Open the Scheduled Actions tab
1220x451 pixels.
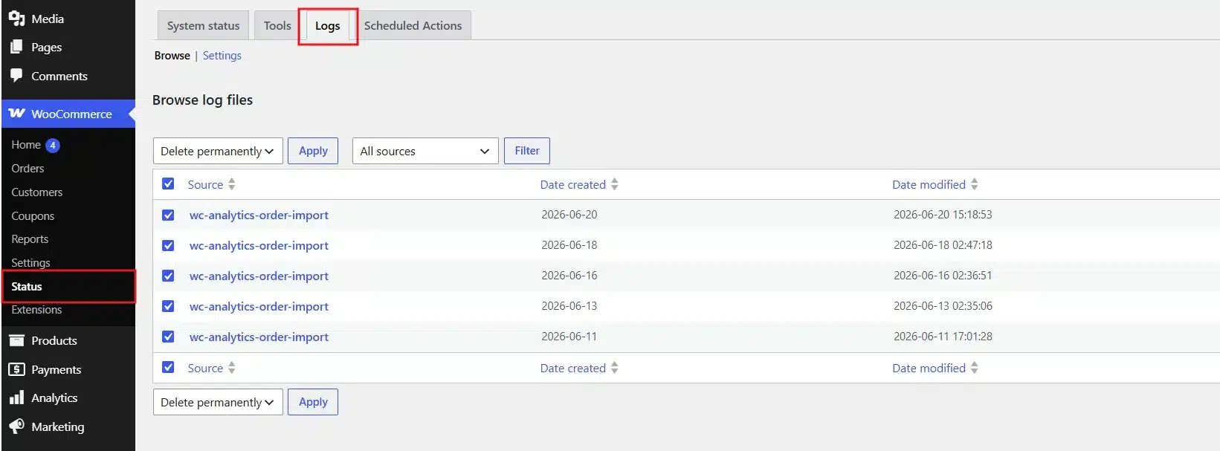pos(413,25)
